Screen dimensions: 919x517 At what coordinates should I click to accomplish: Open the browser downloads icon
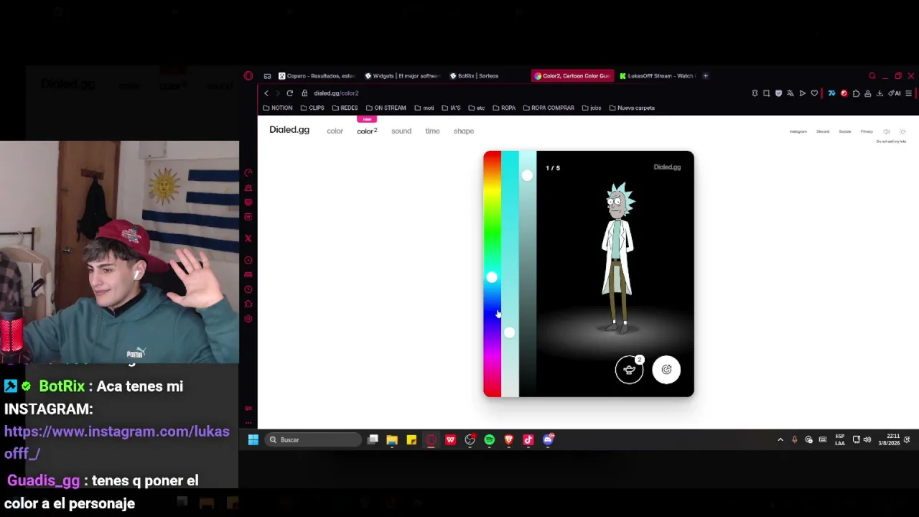pos(880,93)
